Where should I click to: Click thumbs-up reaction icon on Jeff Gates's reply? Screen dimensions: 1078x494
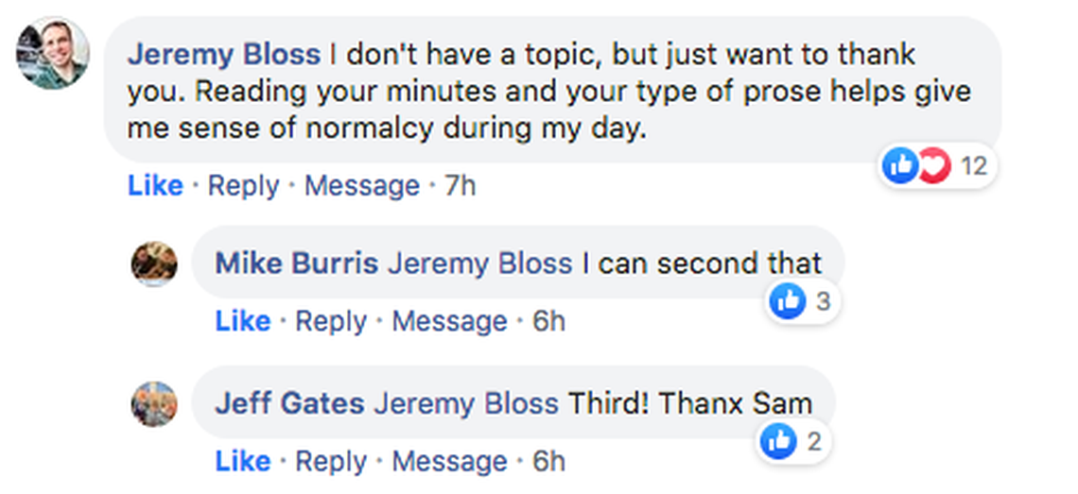[x=779, y=441]
